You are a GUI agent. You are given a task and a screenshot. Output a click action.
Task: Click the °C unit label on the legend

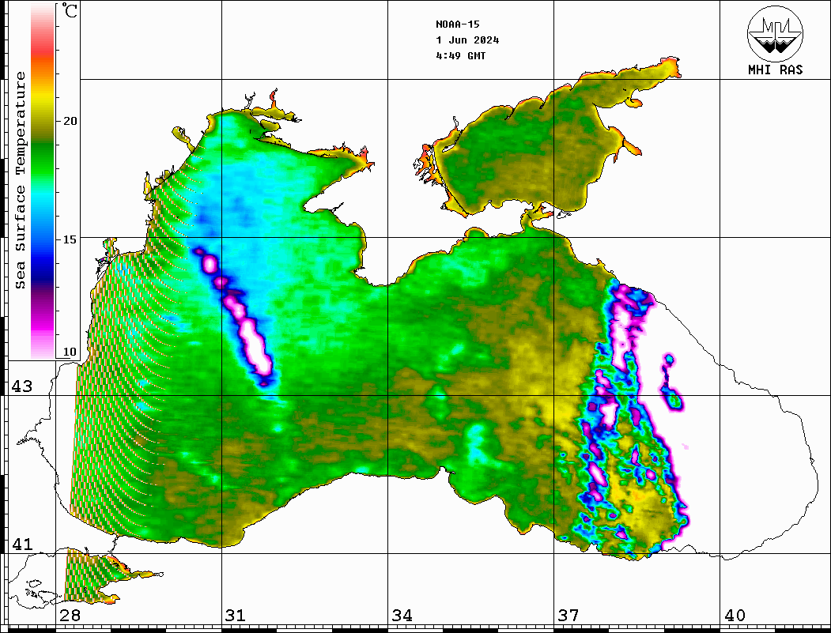click(x=69, y=10)
